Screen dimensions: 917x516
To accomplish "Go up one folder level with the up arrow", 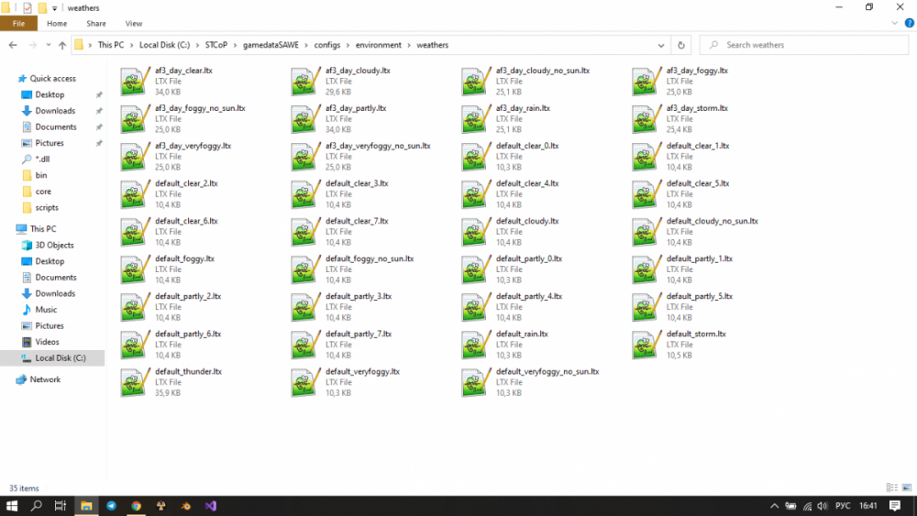I will pyautogui.click(x=62, y=45).
